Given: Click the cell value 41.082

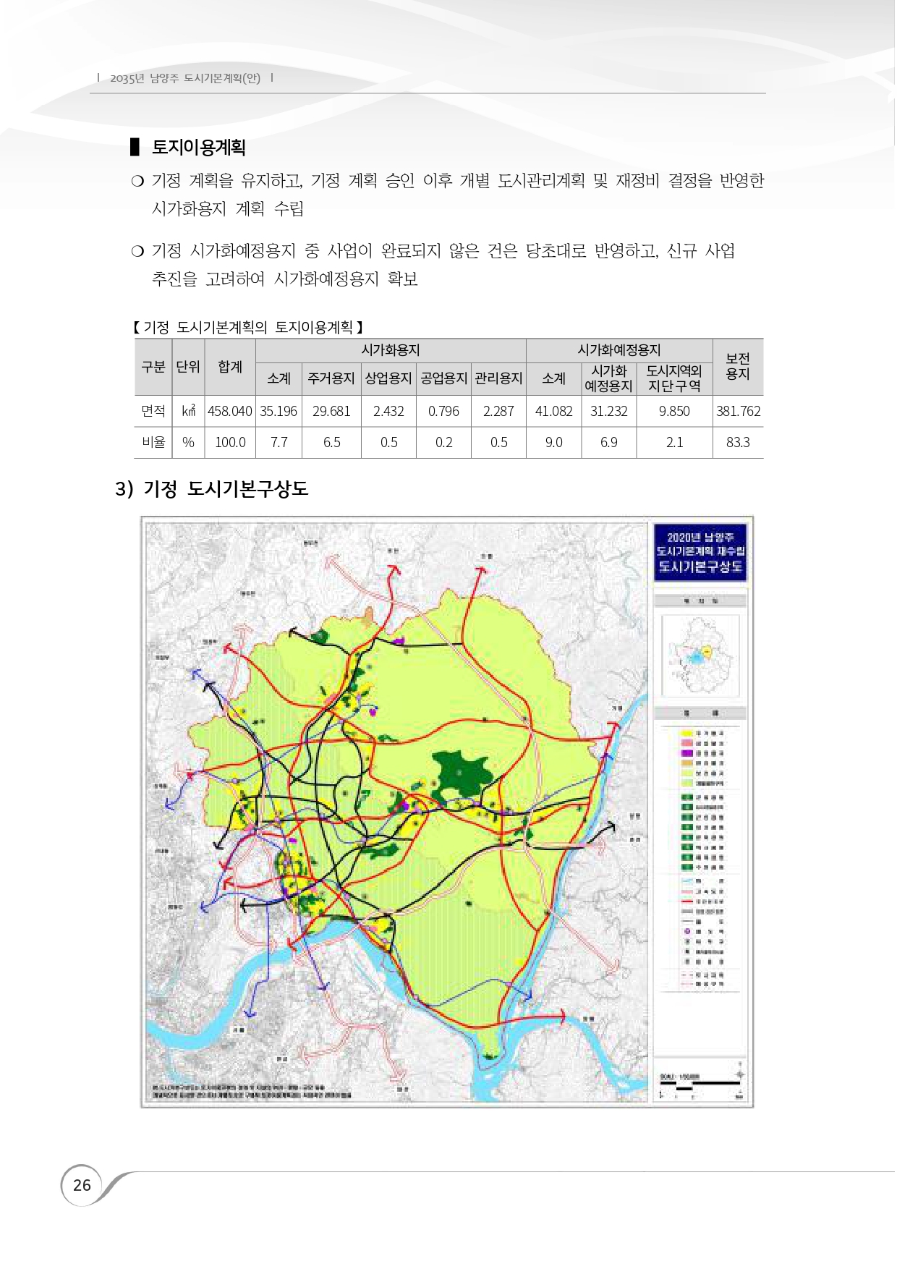Looking at the screenshot, I should click(x=553, y=411).
